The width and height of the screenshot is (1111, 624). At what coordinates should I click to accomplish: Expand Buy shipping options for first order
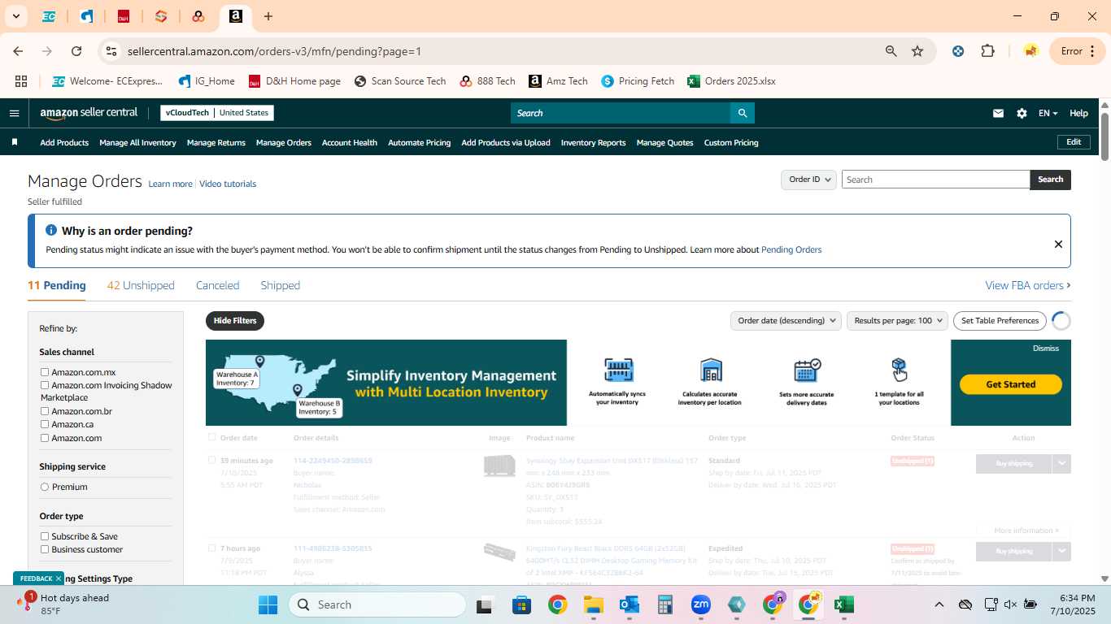[1061, 463]
